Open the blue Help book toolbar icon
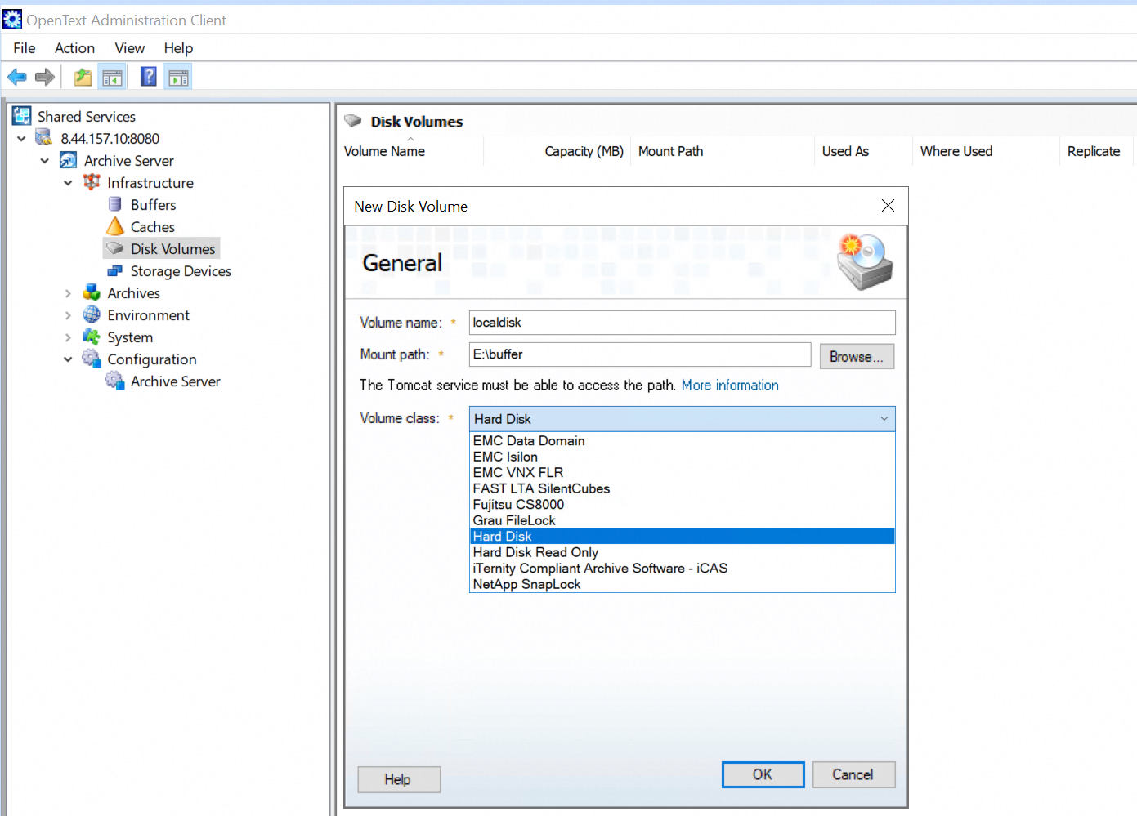The height and width of the screenshot is (816, 1137). coord(149,78)
